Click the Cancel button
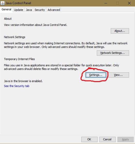Screen dimensions: 135x144 [x=107, y=139]
